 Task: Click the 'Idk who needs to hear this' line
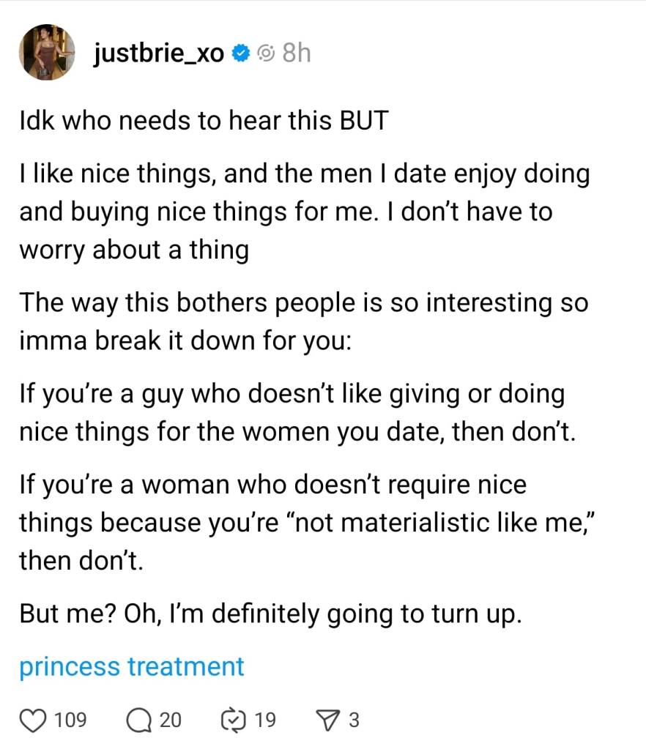pyautogui.click(x=203, y=121)
